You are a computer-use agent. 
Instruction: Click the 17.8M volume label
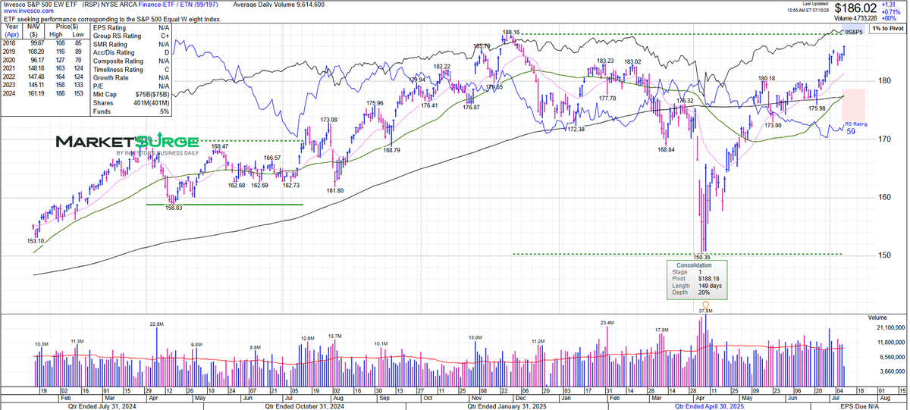661,330
